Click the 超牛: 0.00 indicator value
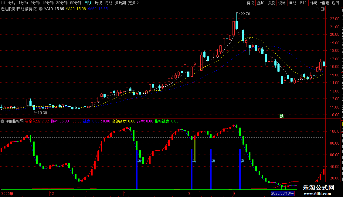Image resolution: width=343 pixels, height=197 pixels. click(x=145, y=121)
